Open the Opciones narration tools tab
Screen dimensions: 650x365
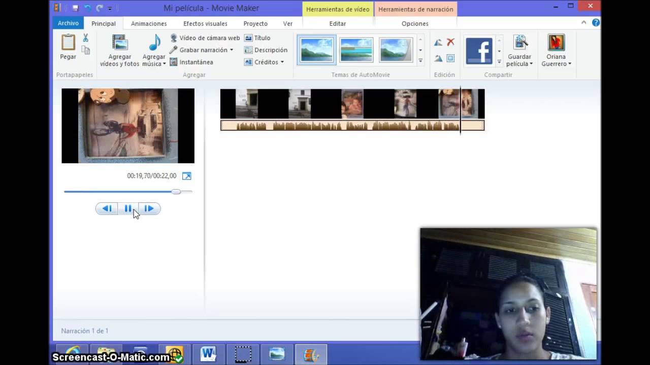pos(415,23)
